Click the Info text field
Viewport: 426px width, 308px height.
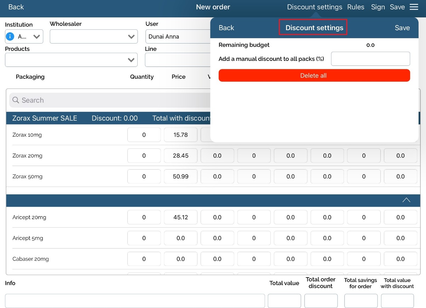[135, 301]
